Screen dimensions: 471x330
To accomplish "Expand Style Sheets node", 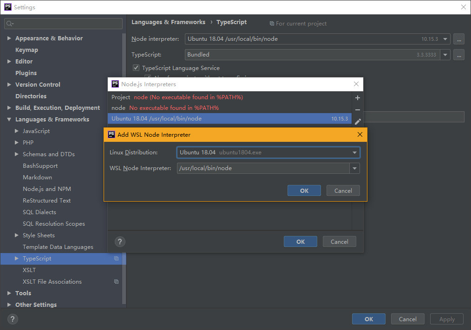I will pyautogui.click(x=17, y=235).
